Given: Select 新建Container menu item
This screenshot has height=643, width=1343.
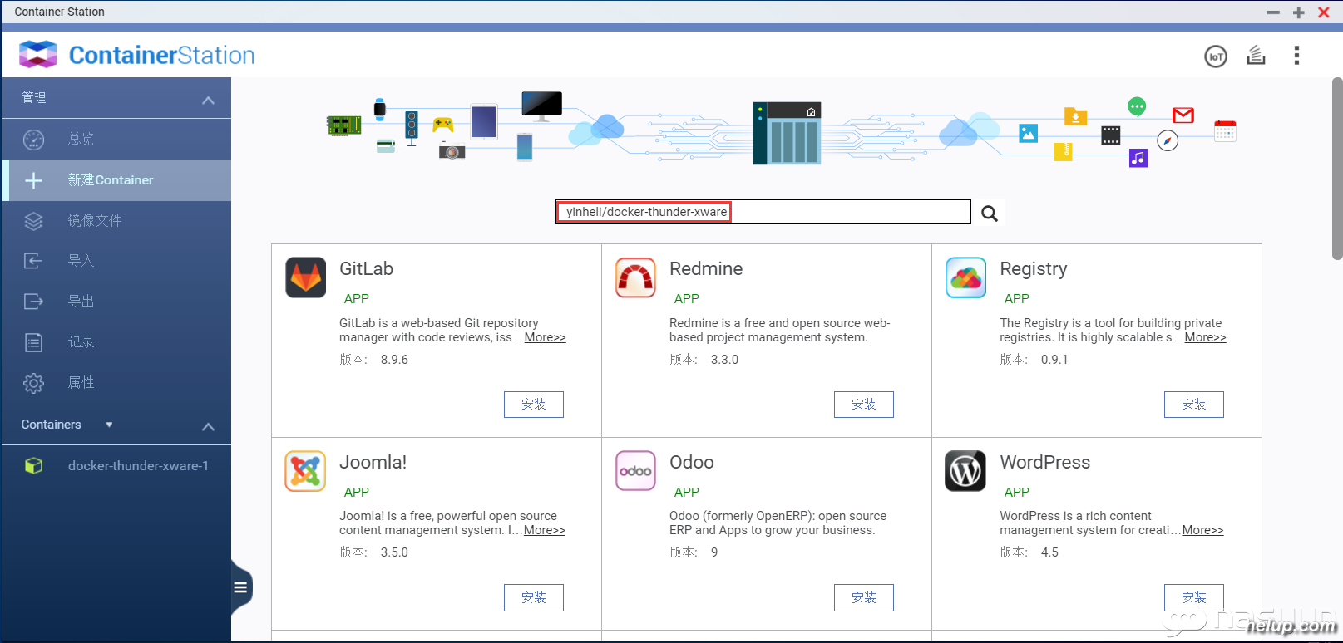Looking at the screenshot, I should 116,180.
